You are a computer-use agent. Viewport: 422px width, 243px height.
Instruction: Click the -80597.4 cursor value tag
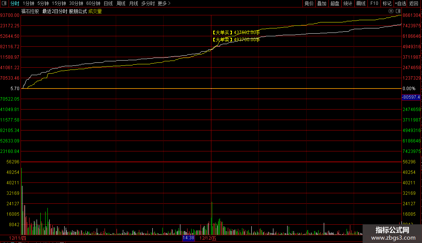pyautogui.click(x=411, y=97)
